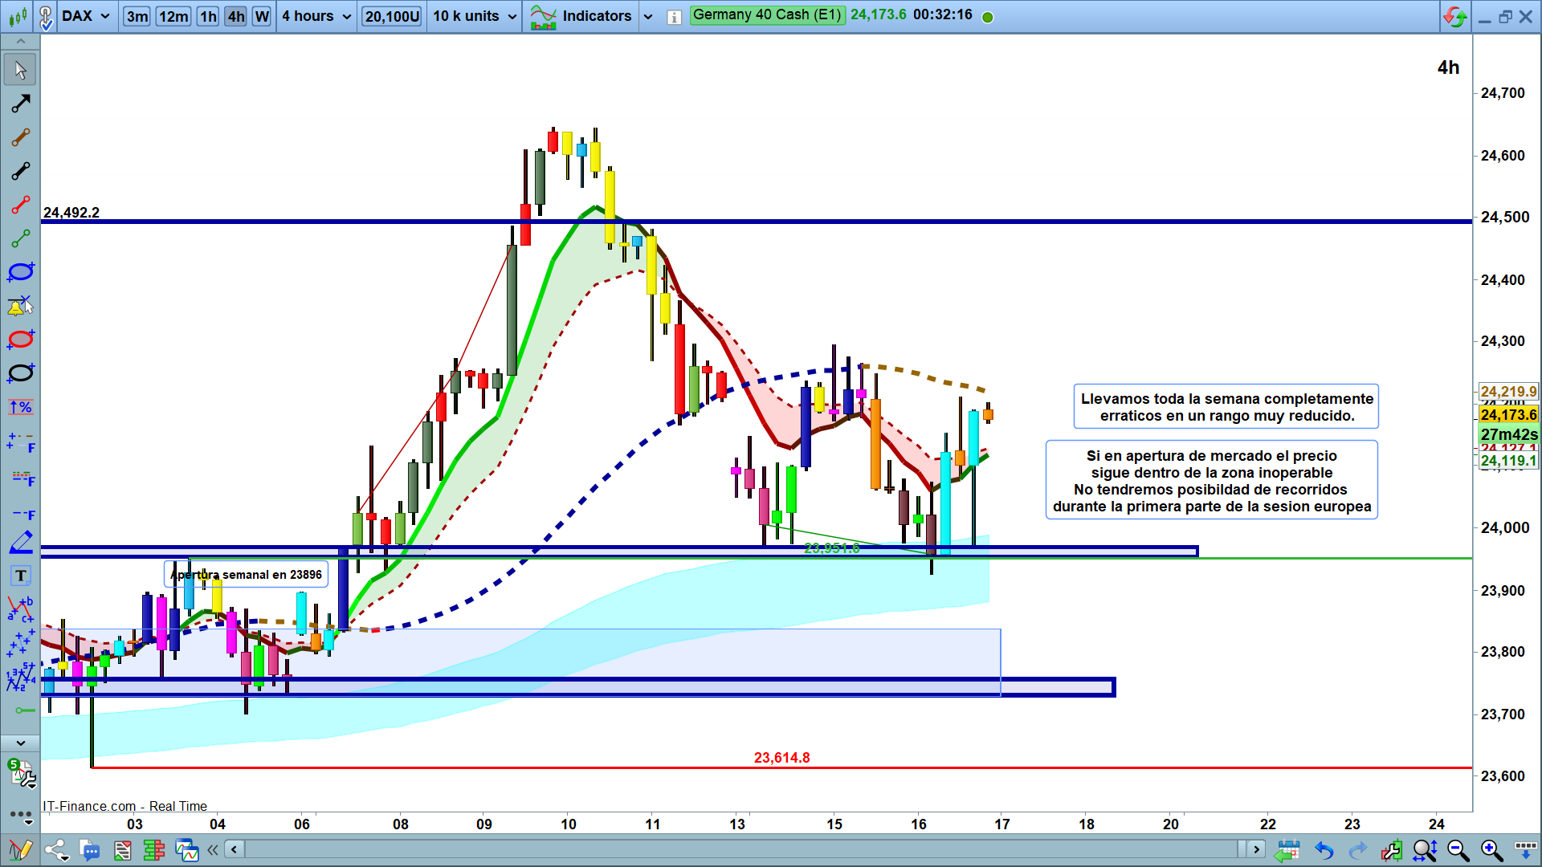
Task: Click the zoom out magnifier
Action: 1458,850
